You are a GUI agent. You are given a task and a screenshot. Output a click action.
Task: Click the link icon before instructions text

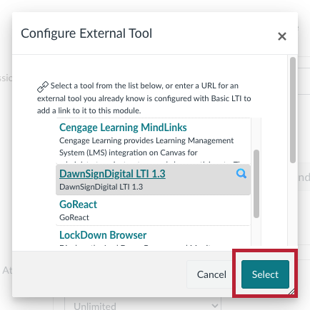coord(43,87)
